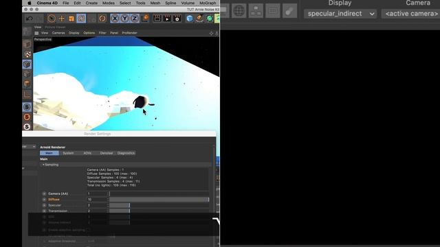Image resolution: width=440 pixels, height=247 pixels.
Task: Click the Undo arrow icon in toolbar
Action: (x=29, y=19)
